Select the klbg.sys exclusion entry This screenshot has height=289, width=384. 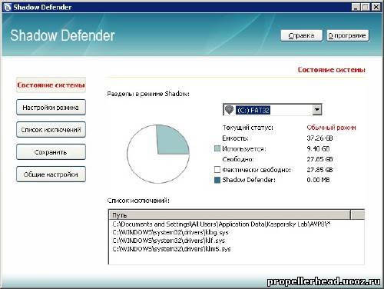tap(170, 233)
